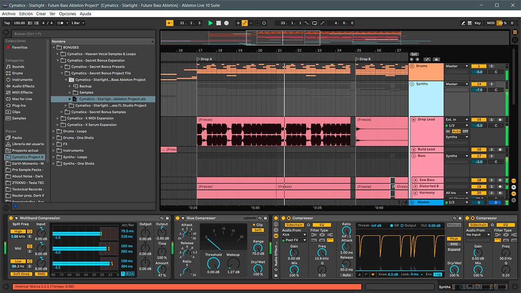Toggle the Follow playback icon
Viewport: 521px width, 293px height.
(170, 23)
